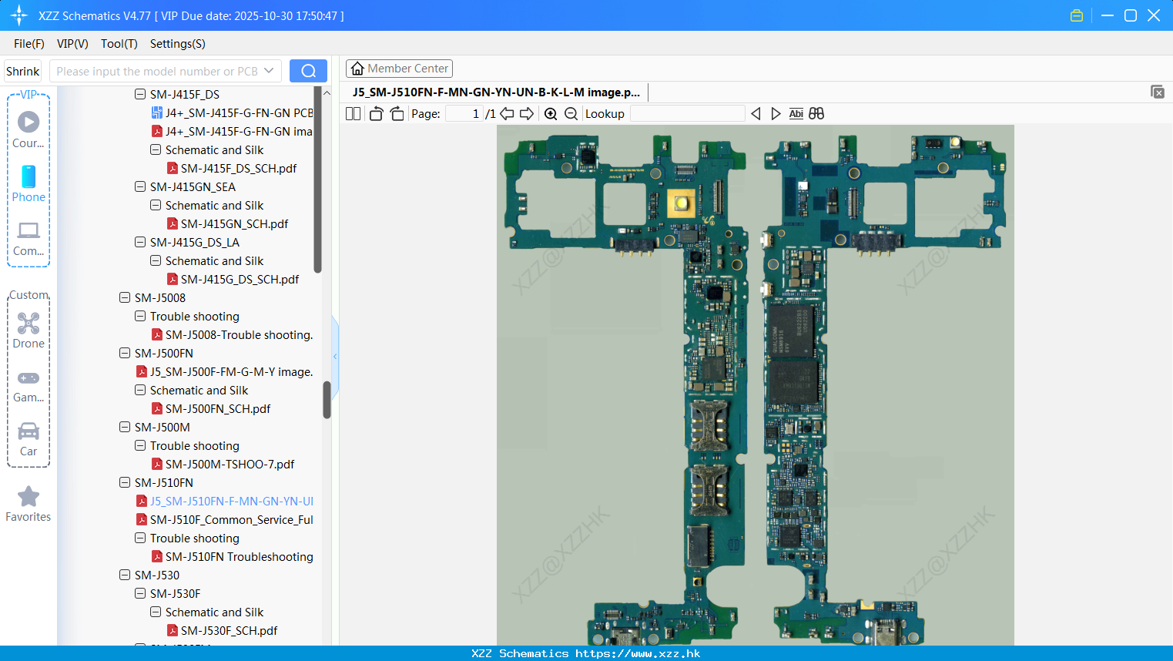The width and height of the screenshot is (1173, 661).
Task: Open SM-J500FN_SCH.pdf
Action: click(x=211, y=408)
